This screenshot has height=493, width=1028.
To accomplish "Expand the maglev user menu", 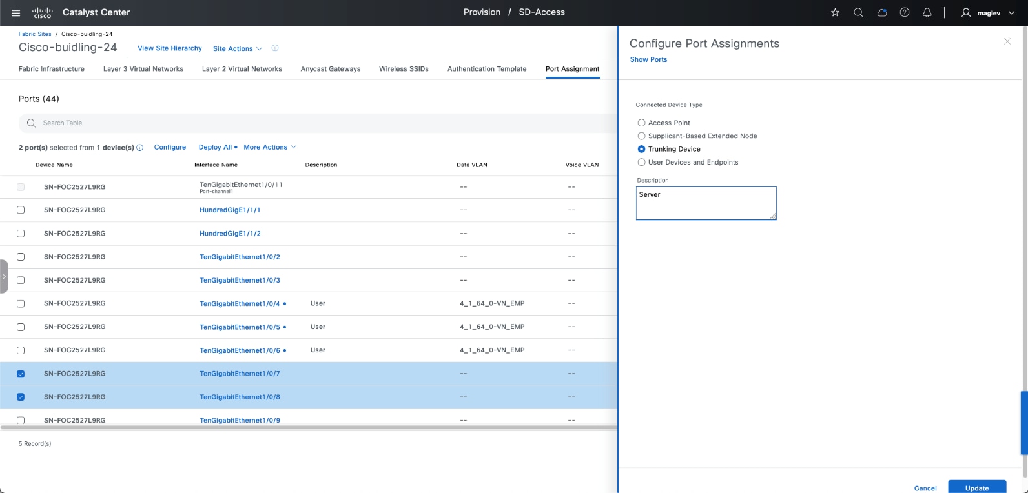I will point(988,13).
